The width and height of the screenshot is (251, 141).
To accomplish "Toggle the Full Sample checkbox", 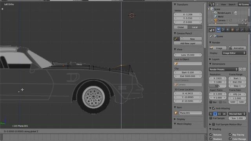I will pos(211,118).
